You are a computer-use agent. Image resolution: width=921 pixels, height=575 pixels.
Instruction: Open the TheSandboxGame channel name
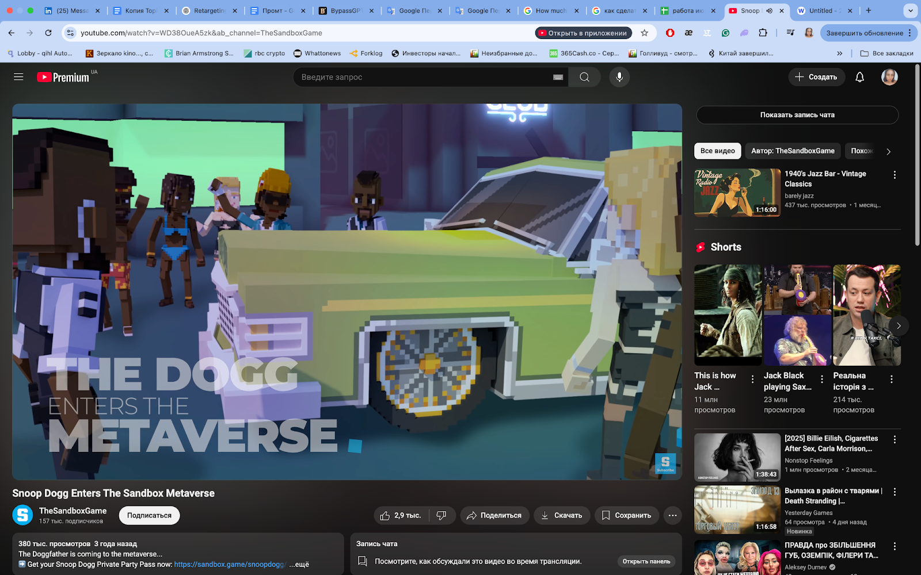coord(73,511)
